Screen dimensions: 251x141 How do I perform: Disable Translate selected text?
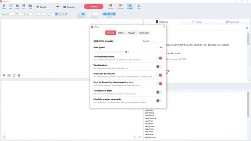(x=159, y=58)
